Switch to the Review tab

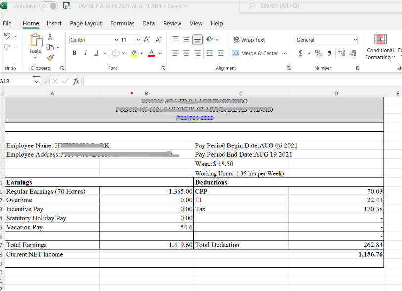pos(172,23)
